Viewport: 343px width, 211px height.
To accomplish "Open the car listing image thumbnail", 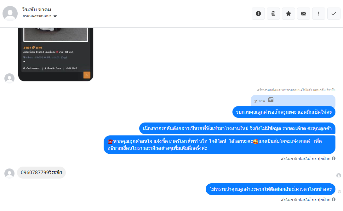I will pyautogui.click(x=56, y=54).
